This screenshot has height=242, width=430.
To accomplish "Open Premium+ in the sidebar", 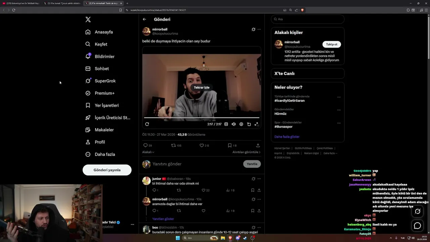I will (100, 93).
